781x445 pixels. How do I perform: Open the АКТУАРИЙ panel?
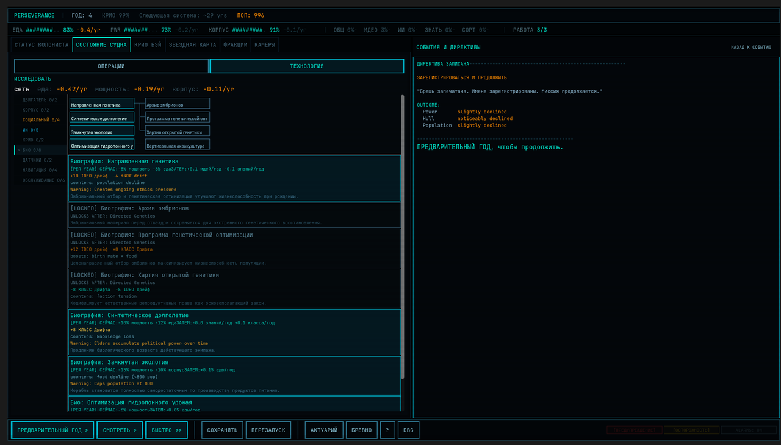pyautogui.click(x=324, y=430)
